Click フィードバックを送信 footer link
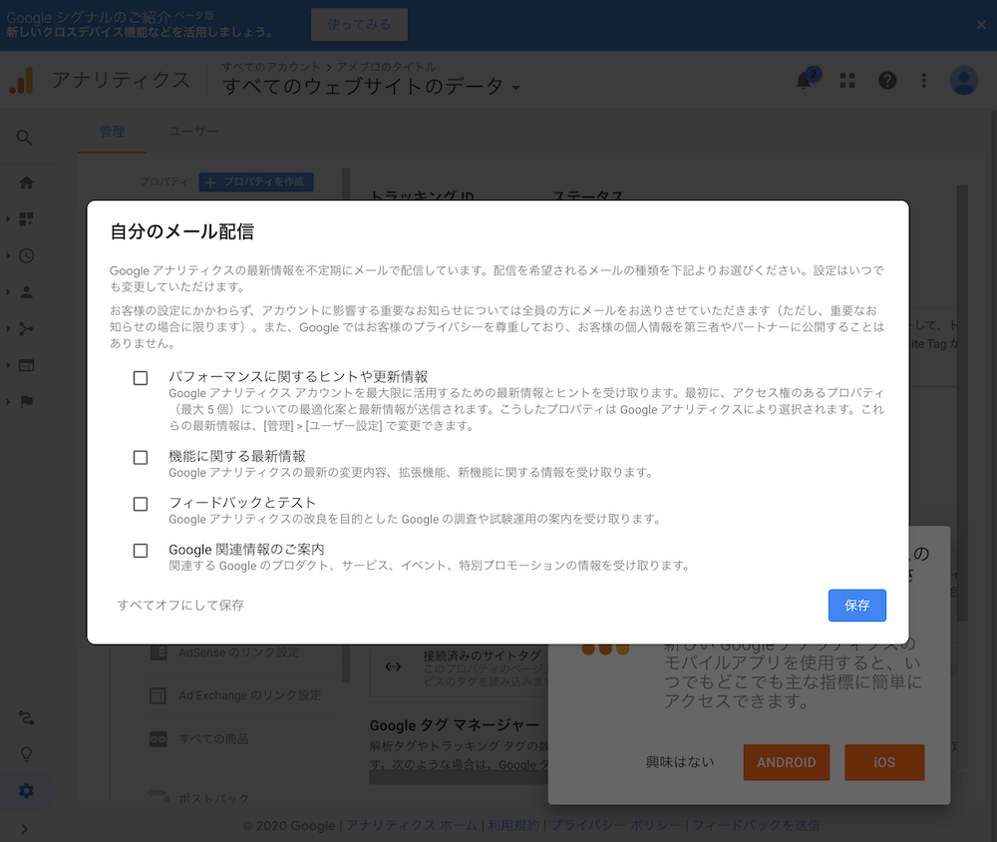The image size is (997, 842). pyautogui.click(x=756, y=825)
